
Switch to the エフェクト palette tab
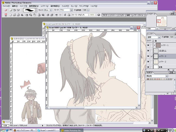pyautogui.click(x=121, y=15)
